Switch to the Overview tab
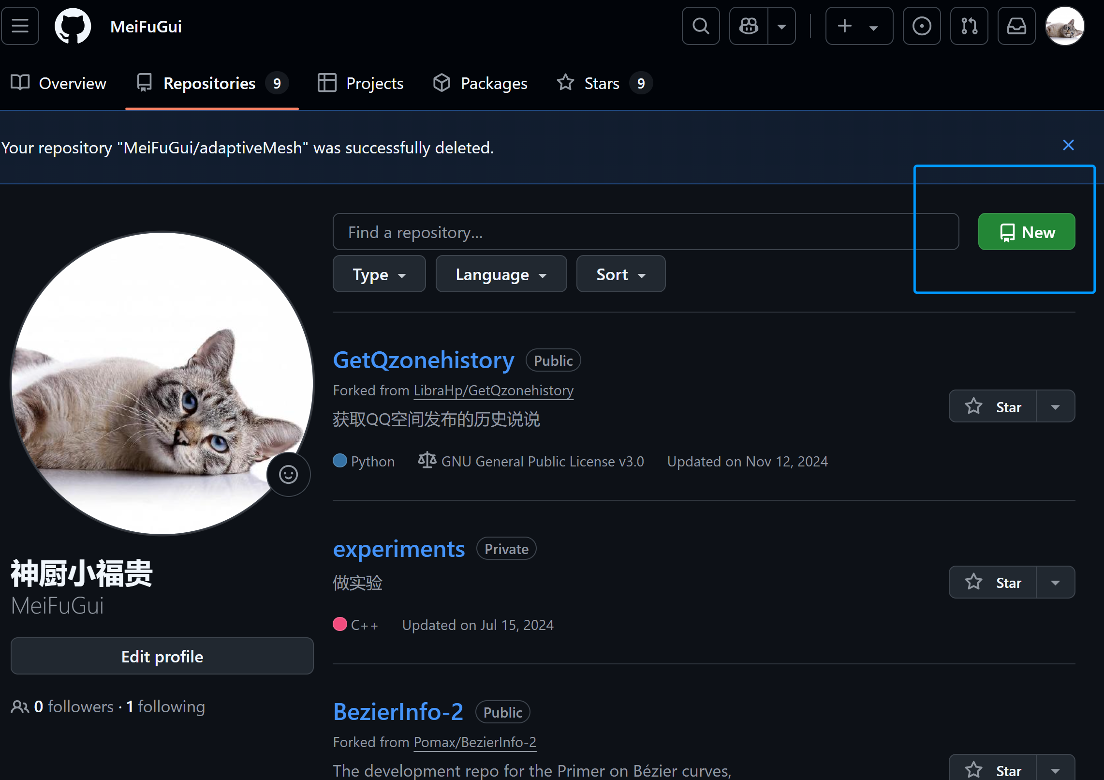1104x780 pixels. (x=59, y=83)
